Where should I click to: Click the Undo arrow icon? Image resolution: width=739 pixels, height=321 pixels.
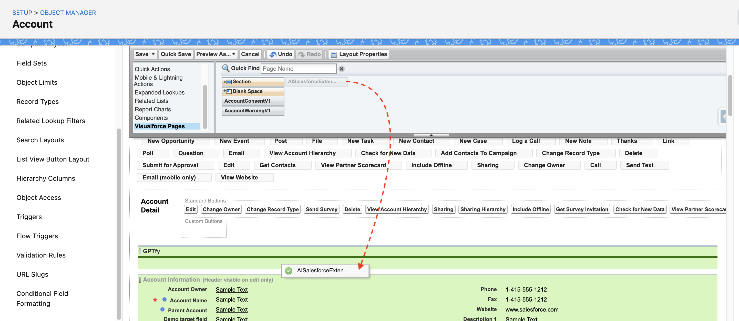pos(273,54)
